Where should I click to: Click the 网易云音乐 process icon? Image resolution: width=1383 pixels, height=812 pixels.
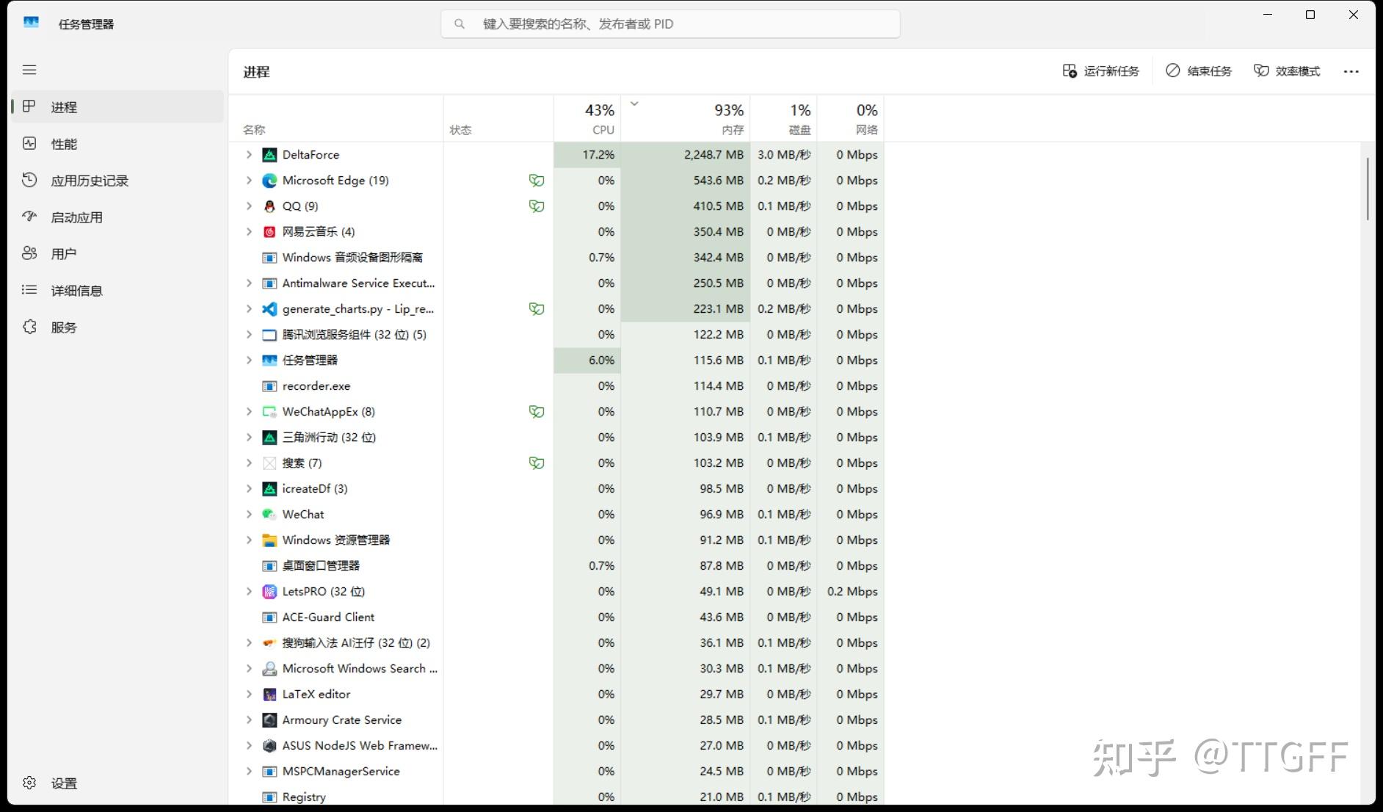coord(269,232)
